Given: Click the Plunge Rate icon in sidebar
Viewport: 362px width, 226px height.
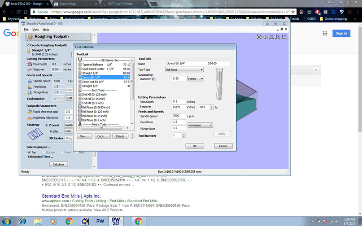Looking at the screenshot, I should tap(30, 92).
